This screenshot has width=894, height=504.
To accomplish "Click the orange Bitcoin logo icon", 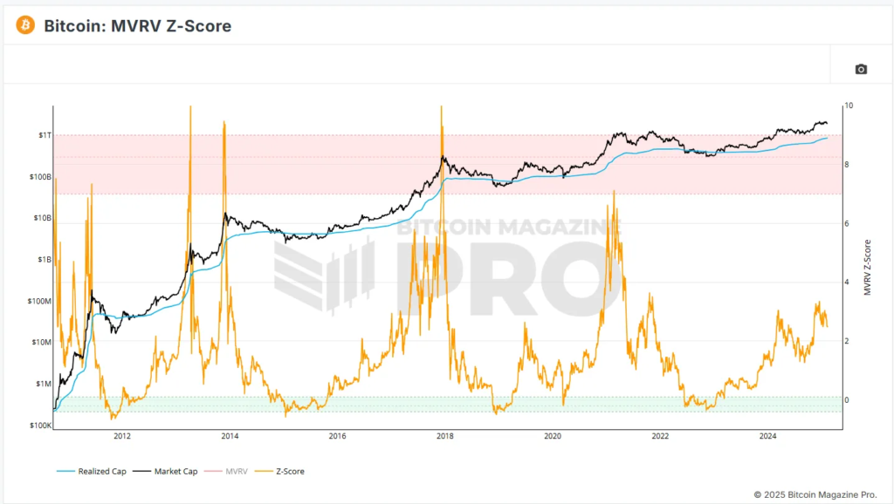I will tap(25, 25).
